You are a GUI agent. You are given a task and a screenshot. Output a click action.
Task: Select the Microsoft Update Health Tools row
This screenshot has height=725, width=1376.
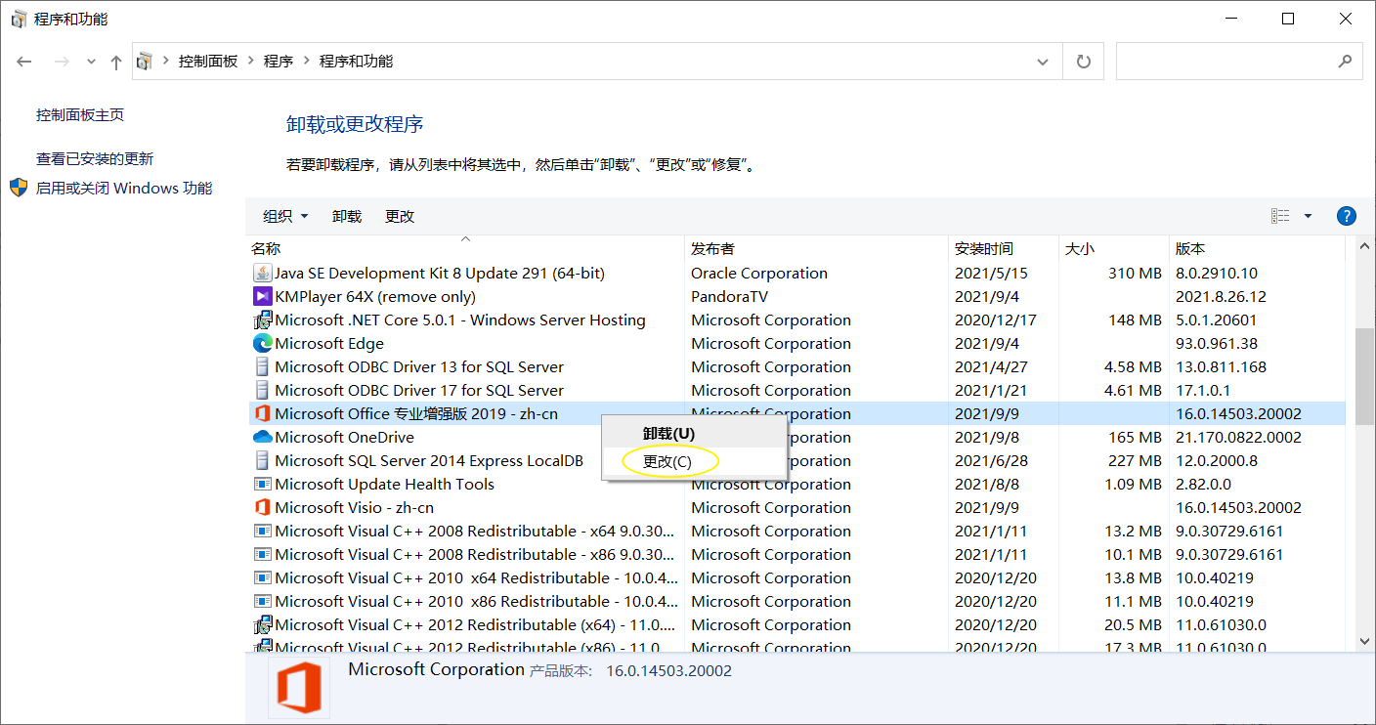[796, 485]
